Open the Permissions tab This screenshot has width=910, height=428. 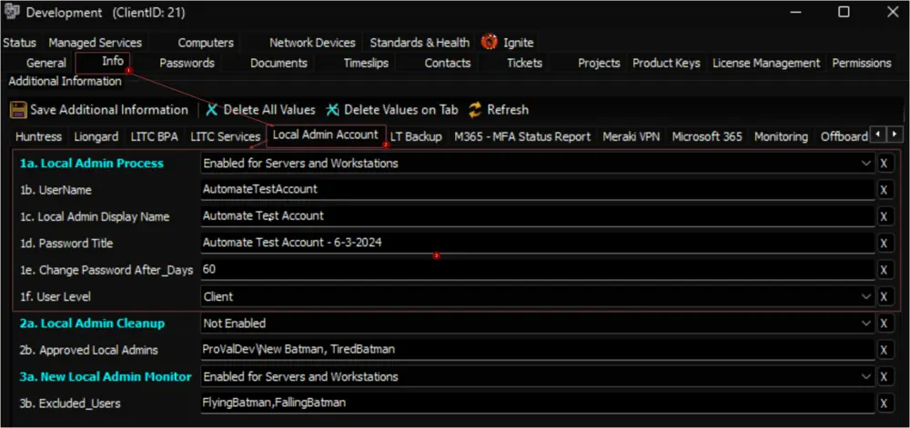tap(862, 63)
